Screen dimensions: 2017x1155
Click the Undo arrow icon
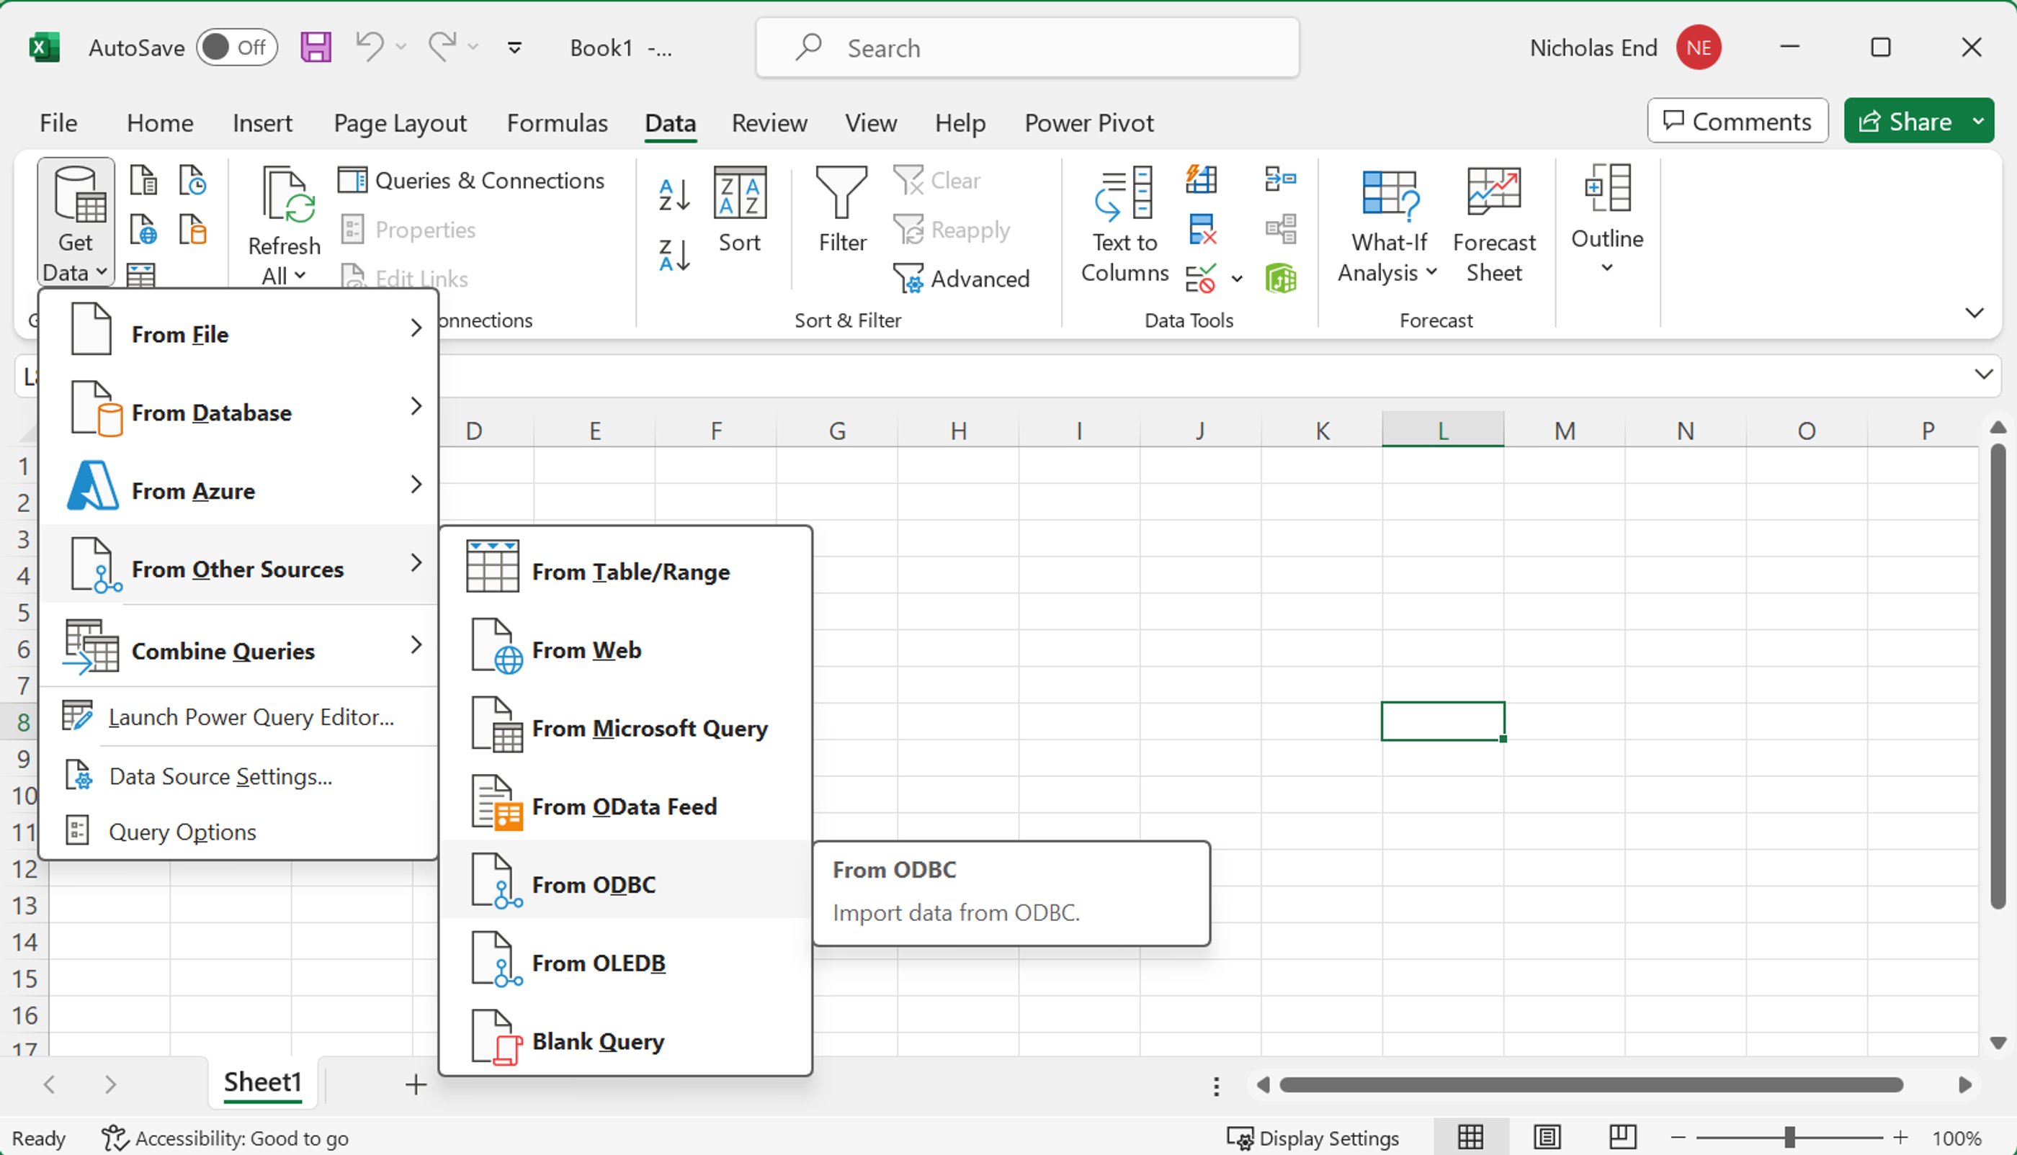(370, 47)
